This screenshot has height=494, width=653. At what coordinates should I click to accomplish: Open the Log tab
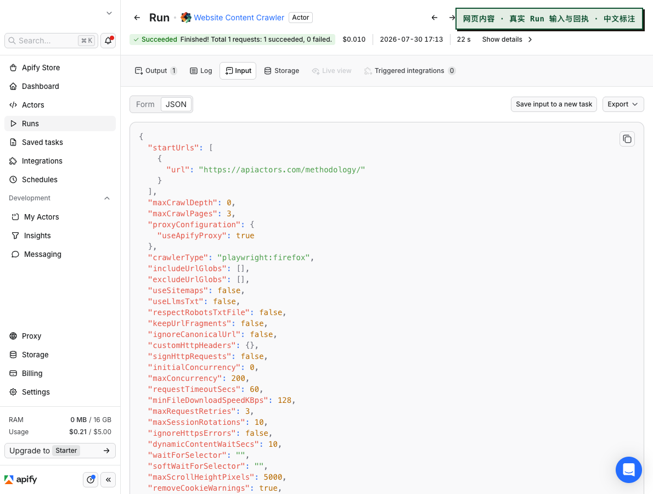[201, 71]
